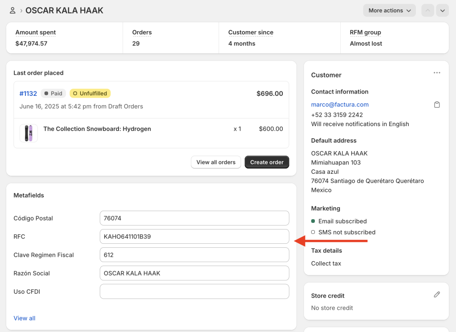Click the Unfulfilled status badge
Screen dimensions: 456x332
(90, 94)
